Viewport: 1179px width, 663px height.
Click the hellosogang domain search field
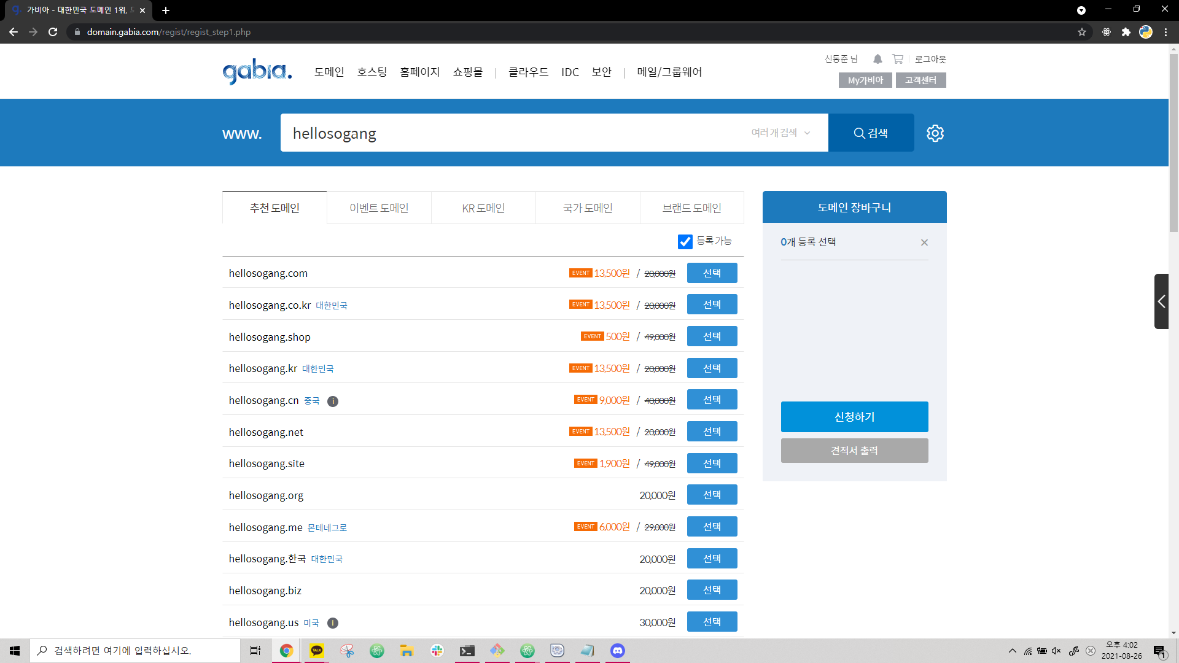pos(510,133)
